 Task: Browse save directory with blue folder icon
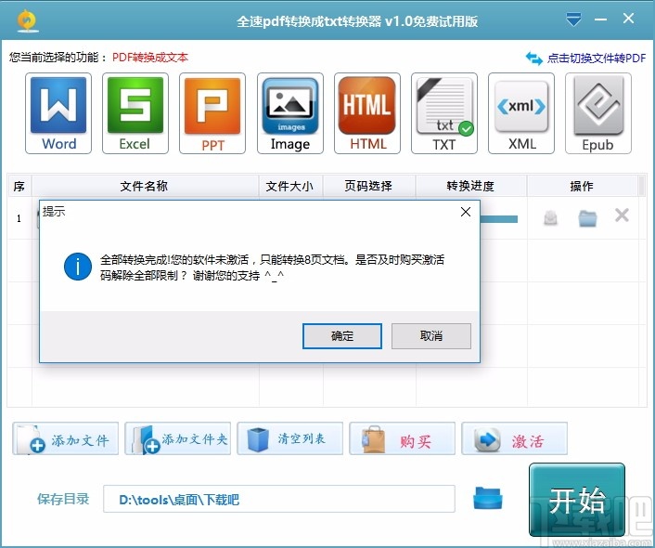coord(487,498)
